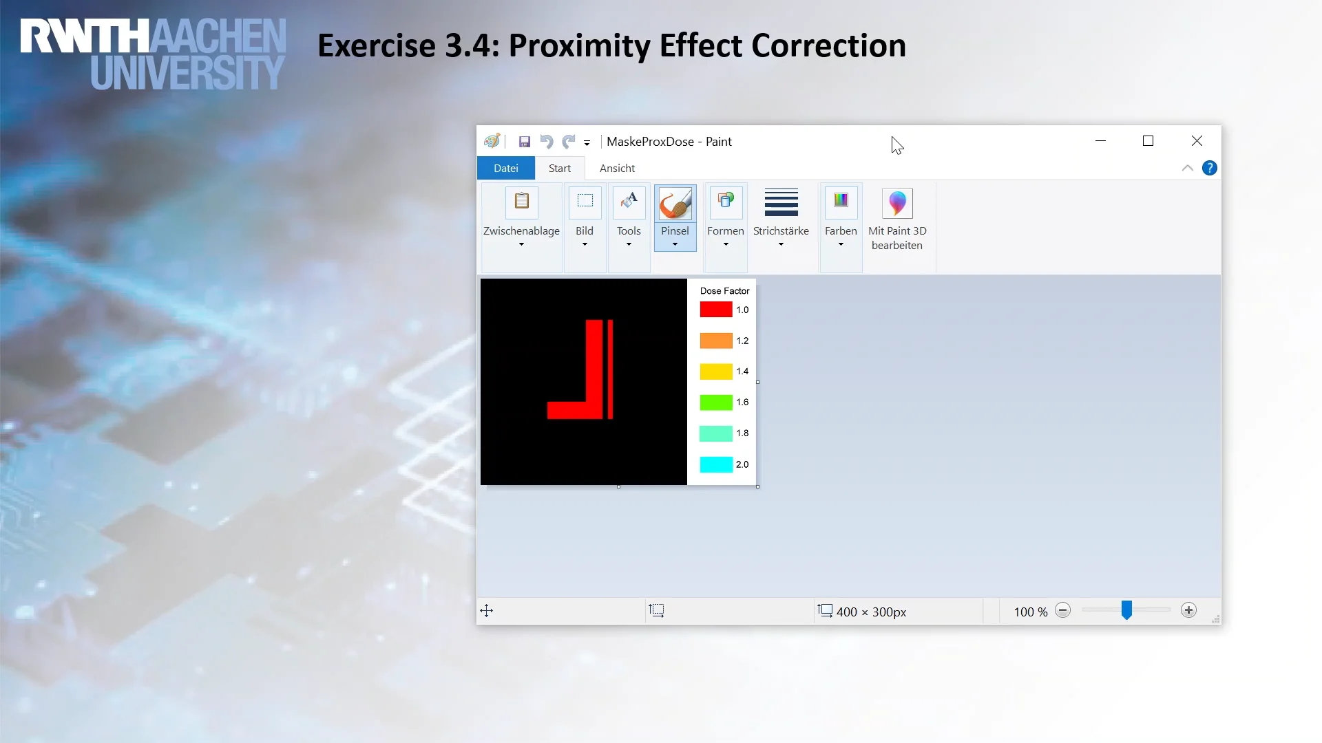Switch to the Ansicht tab
1322x743 pixels.
pyautogui.click(x=616, y=168)
